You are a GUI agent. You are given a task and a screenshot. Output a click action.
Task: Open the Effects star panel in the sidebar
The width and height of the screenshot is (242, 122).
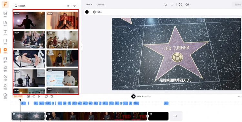coord(5,87)
